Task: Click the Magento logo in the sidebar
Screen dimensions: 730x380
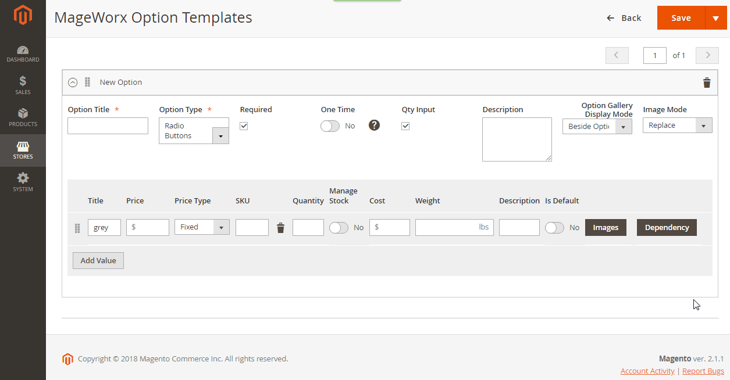Action: click(x=23, y=17)
